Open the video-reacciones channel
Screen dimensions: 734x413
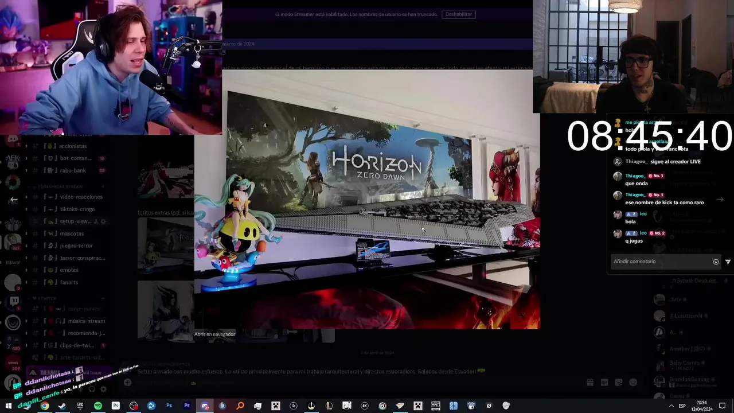(x=68, y=197)
